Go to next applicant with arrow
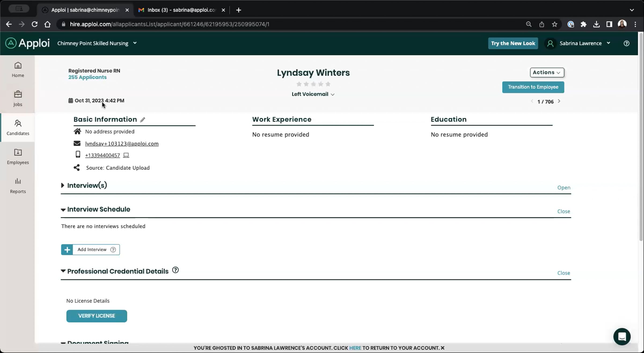Image resolution: width=644 pixels, height=353 pixels. pos(559,101)
